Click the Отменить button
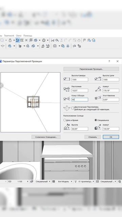The image size is (122, 217). [93, 137]
